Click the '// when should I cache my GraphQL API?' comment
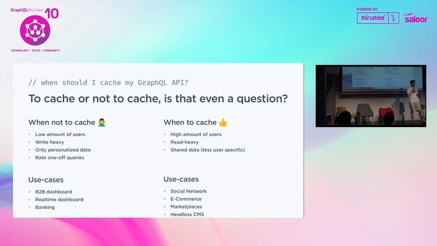The height and width of the screenshot is (246, 437). click(x=108, y=83)
